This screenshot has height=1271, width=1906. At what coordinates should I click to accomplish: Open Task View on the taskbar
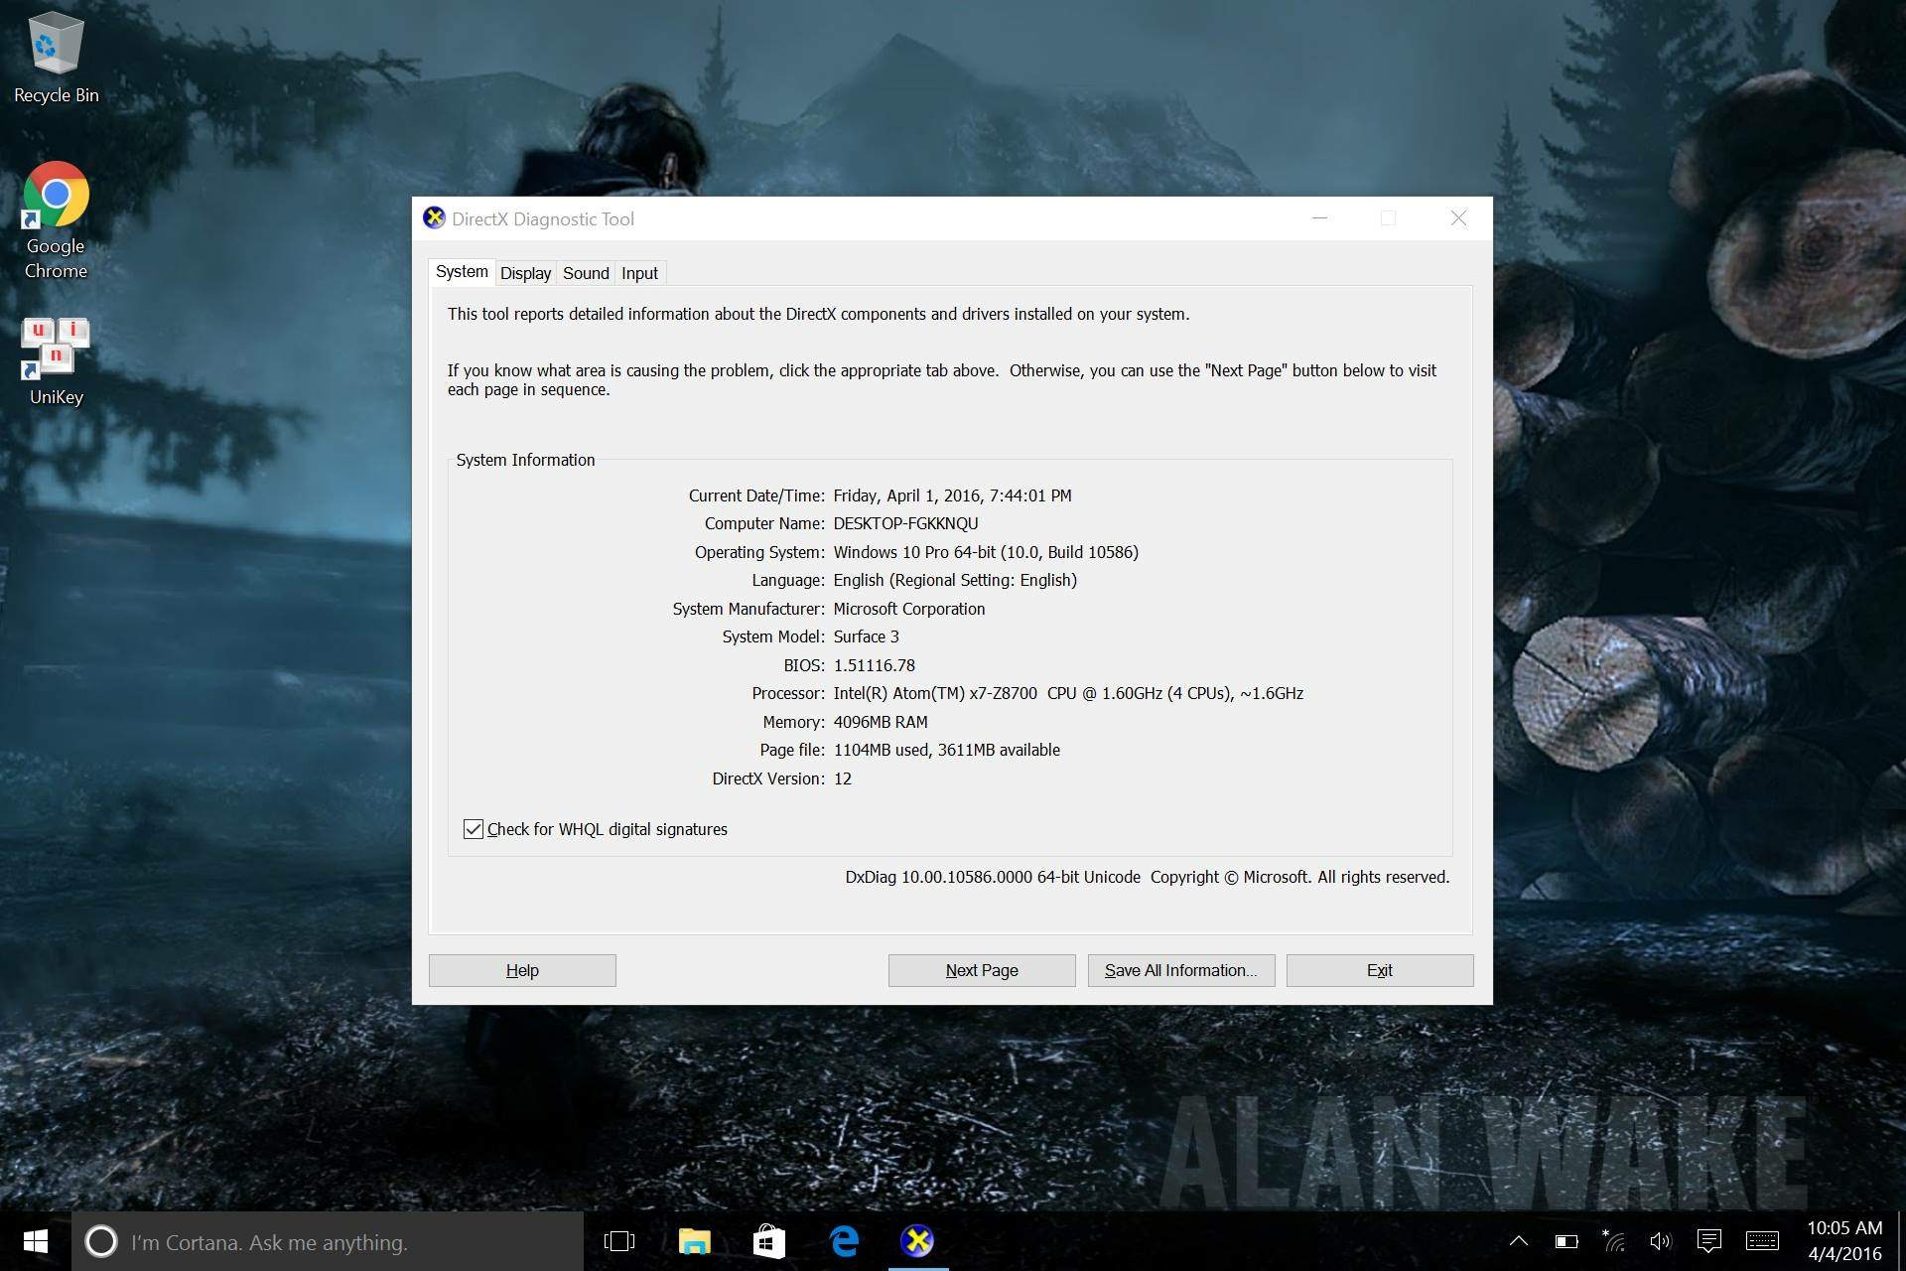click(x=619, y=1241)
